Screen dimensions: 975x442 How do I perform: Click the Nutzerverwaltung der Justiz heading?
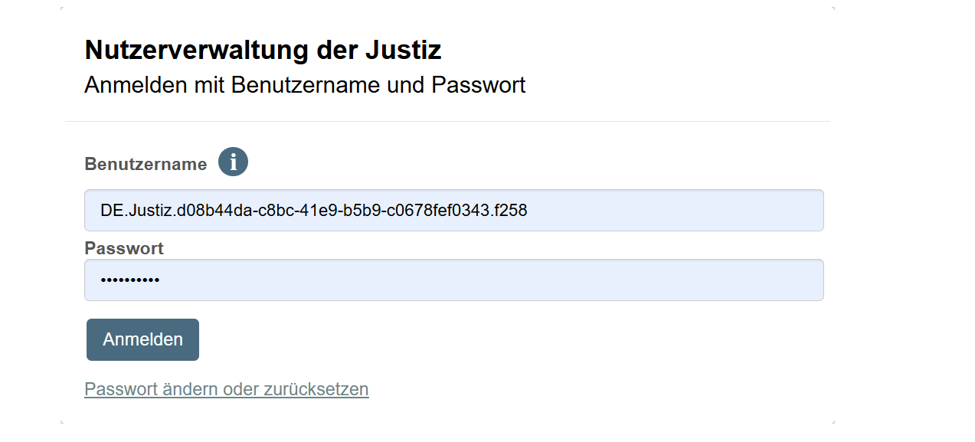[x=263, y=50]
